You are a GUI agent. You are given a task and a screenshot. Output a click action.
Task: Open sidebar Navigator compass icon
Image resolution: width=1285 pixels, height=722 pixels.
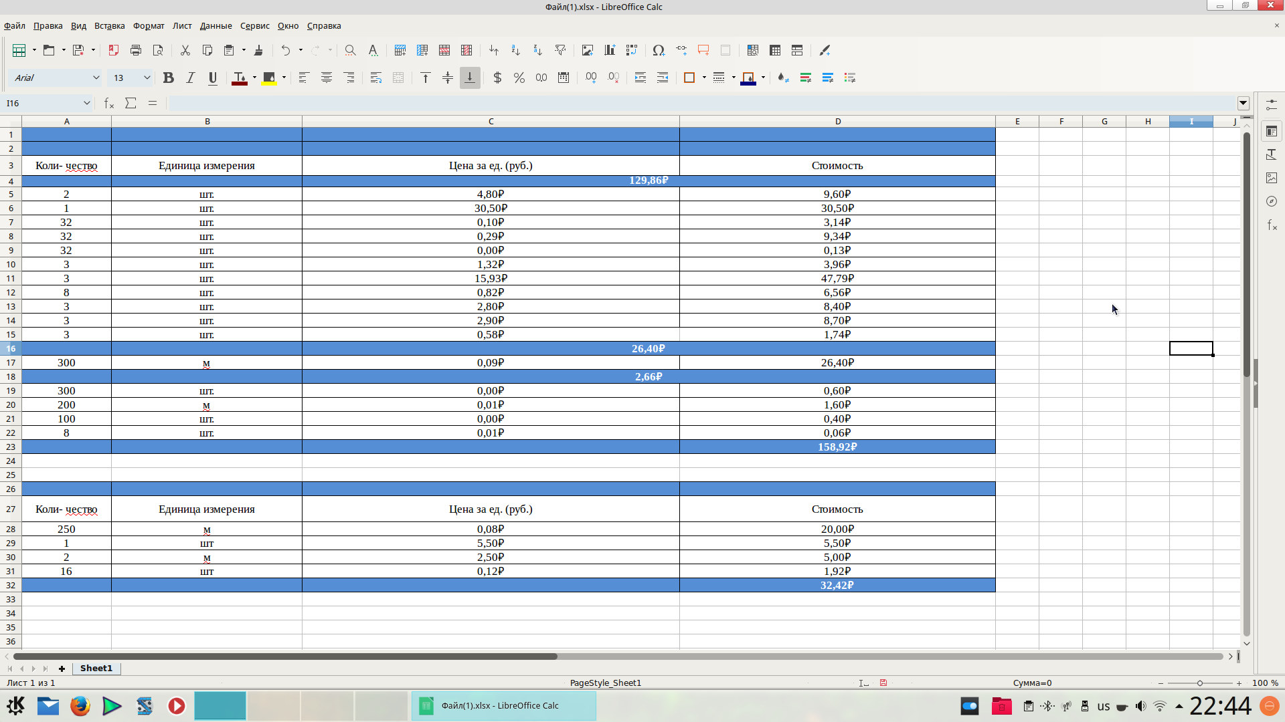pos(1272,201)
